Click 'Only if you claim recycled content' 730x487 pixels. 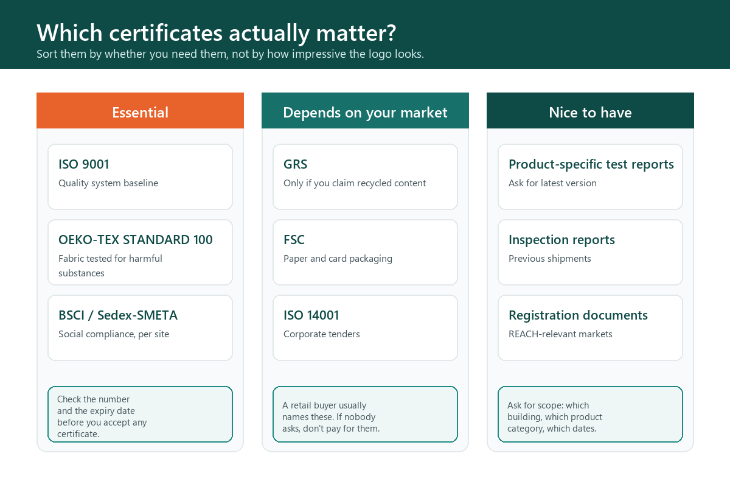[355, 183]
